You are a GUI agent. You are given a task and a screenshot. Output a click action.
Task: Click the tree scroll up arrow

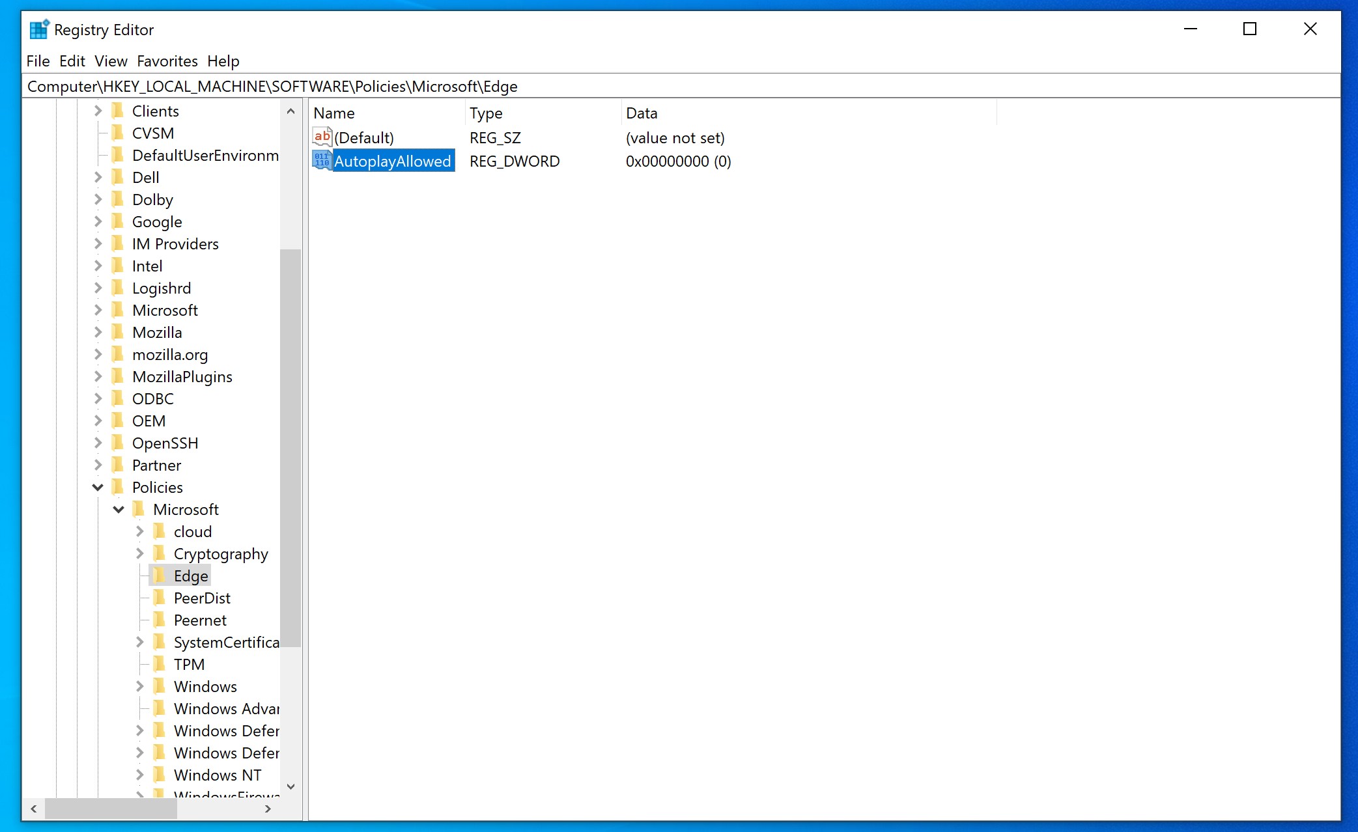(x=290, y=111)
